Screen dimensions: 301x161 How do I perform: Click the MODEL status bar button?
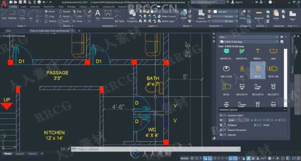[185, 158]
